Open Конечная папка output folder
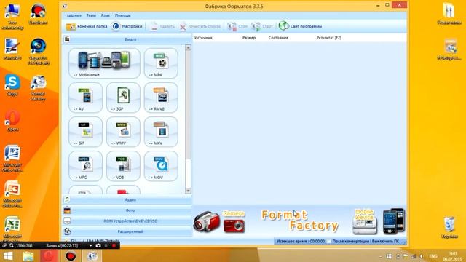Viewport: 466px width, 262px height. point(87,26)
